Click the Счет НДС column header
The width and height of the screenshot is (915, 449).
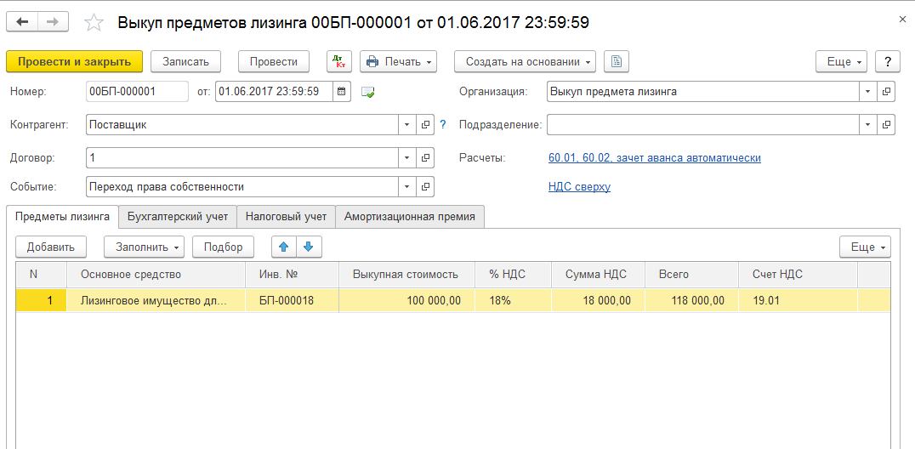798,275
